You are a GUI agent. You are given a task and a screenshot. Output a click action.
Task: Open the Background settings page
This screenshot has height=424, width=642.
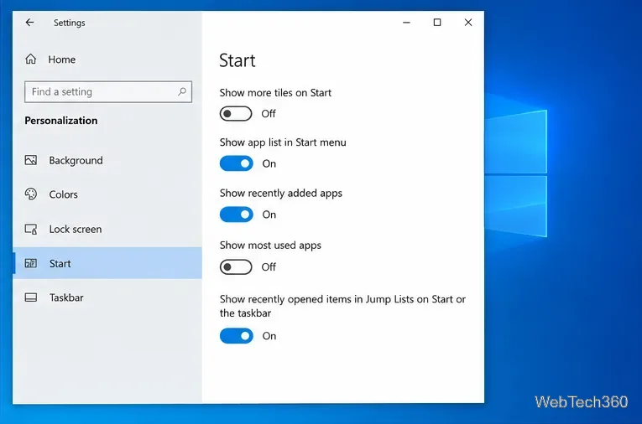click(107, 160)
